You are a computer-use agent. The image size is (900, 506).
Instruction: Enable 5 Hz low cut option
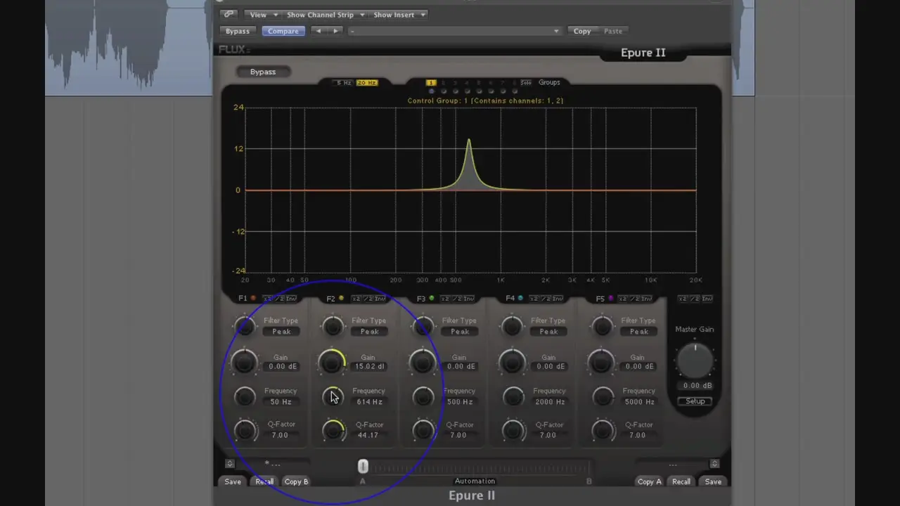pyautogui.click(x=344, y=83)
